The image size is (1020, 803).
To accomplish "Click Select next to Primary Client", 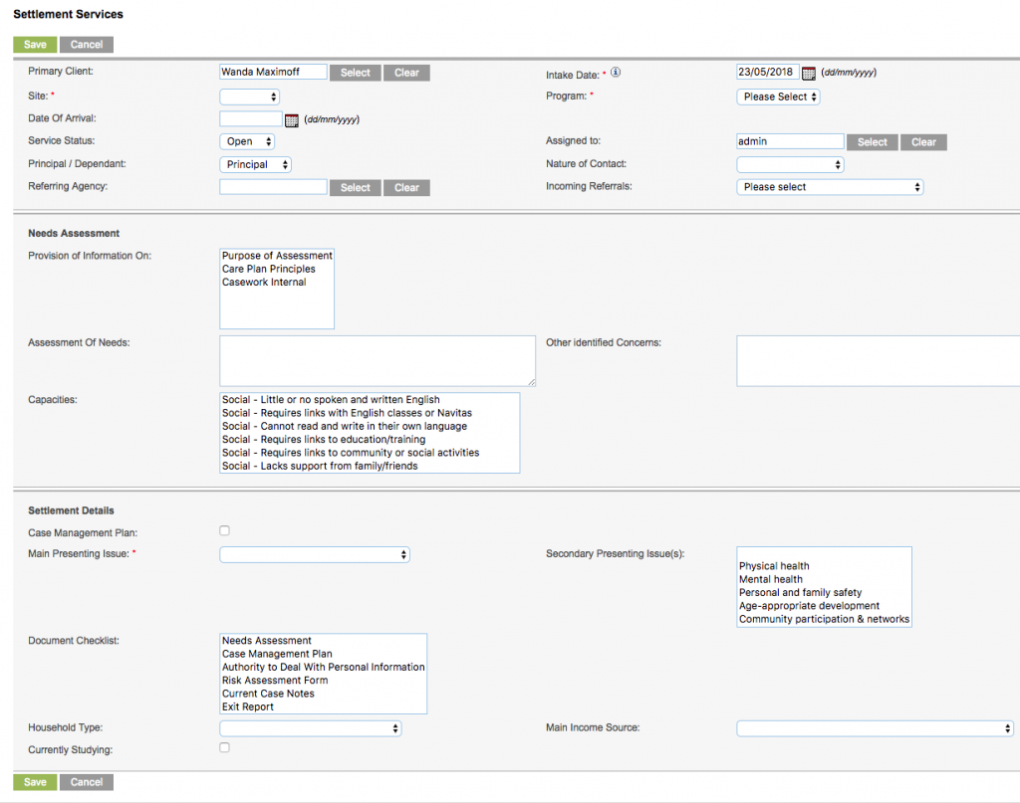I will [355, 72].
